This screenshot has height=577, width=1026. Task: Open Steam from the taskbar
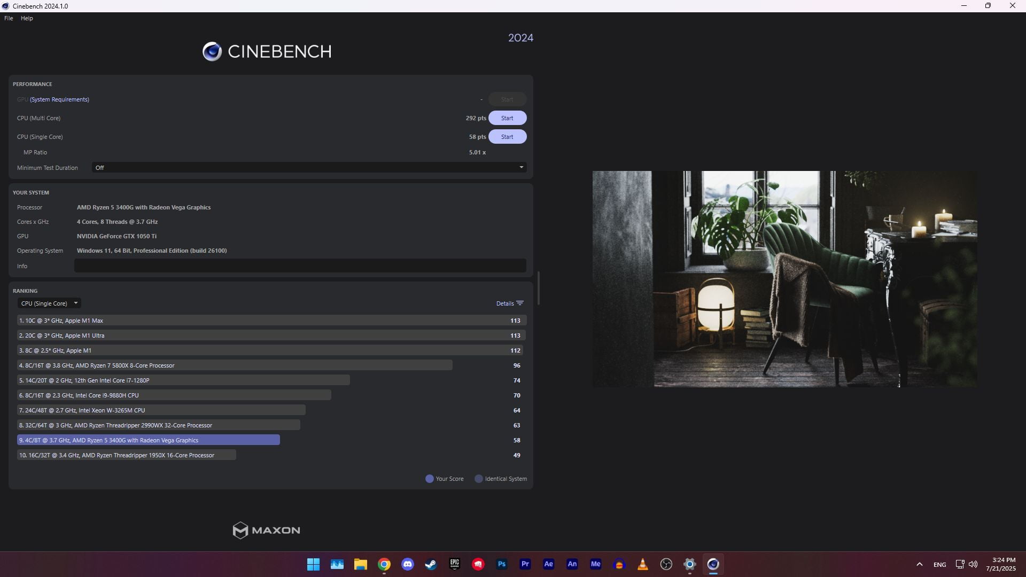pos(431,564)
